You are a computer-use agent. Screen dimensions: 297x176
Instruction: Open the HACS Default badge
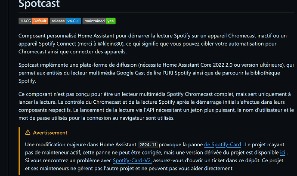34,21
